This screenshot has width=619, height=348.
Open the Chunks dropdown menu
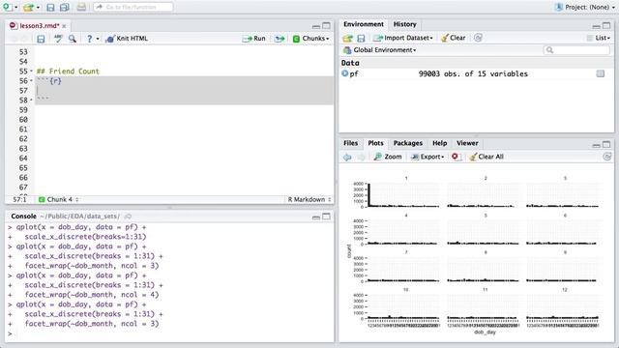311,39
